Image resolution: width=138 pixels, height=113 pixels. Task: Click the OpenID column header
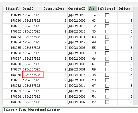(x=33, y=9)
